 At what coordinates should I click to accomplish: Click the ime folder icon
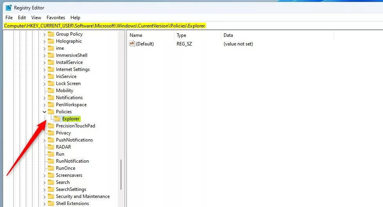pyautogui.click(x=51, y=48)
